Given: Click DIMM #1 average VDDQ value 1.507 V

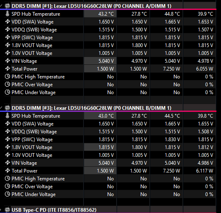Looking at the screenshot, I should (205, 30).
